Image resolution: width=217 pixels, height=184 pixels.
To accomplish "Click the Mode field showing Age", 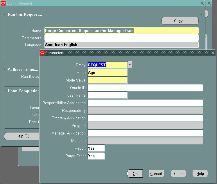I will [x=107, y=72].
